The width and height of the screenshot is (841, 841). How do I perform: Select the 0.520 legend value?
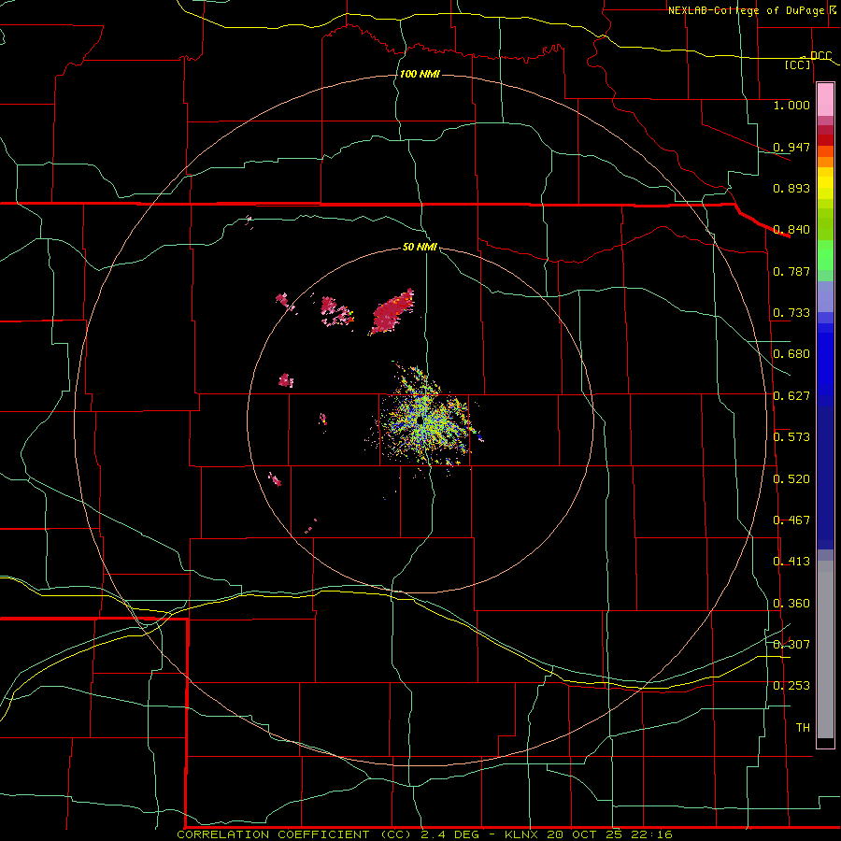[x=791, y=479]
